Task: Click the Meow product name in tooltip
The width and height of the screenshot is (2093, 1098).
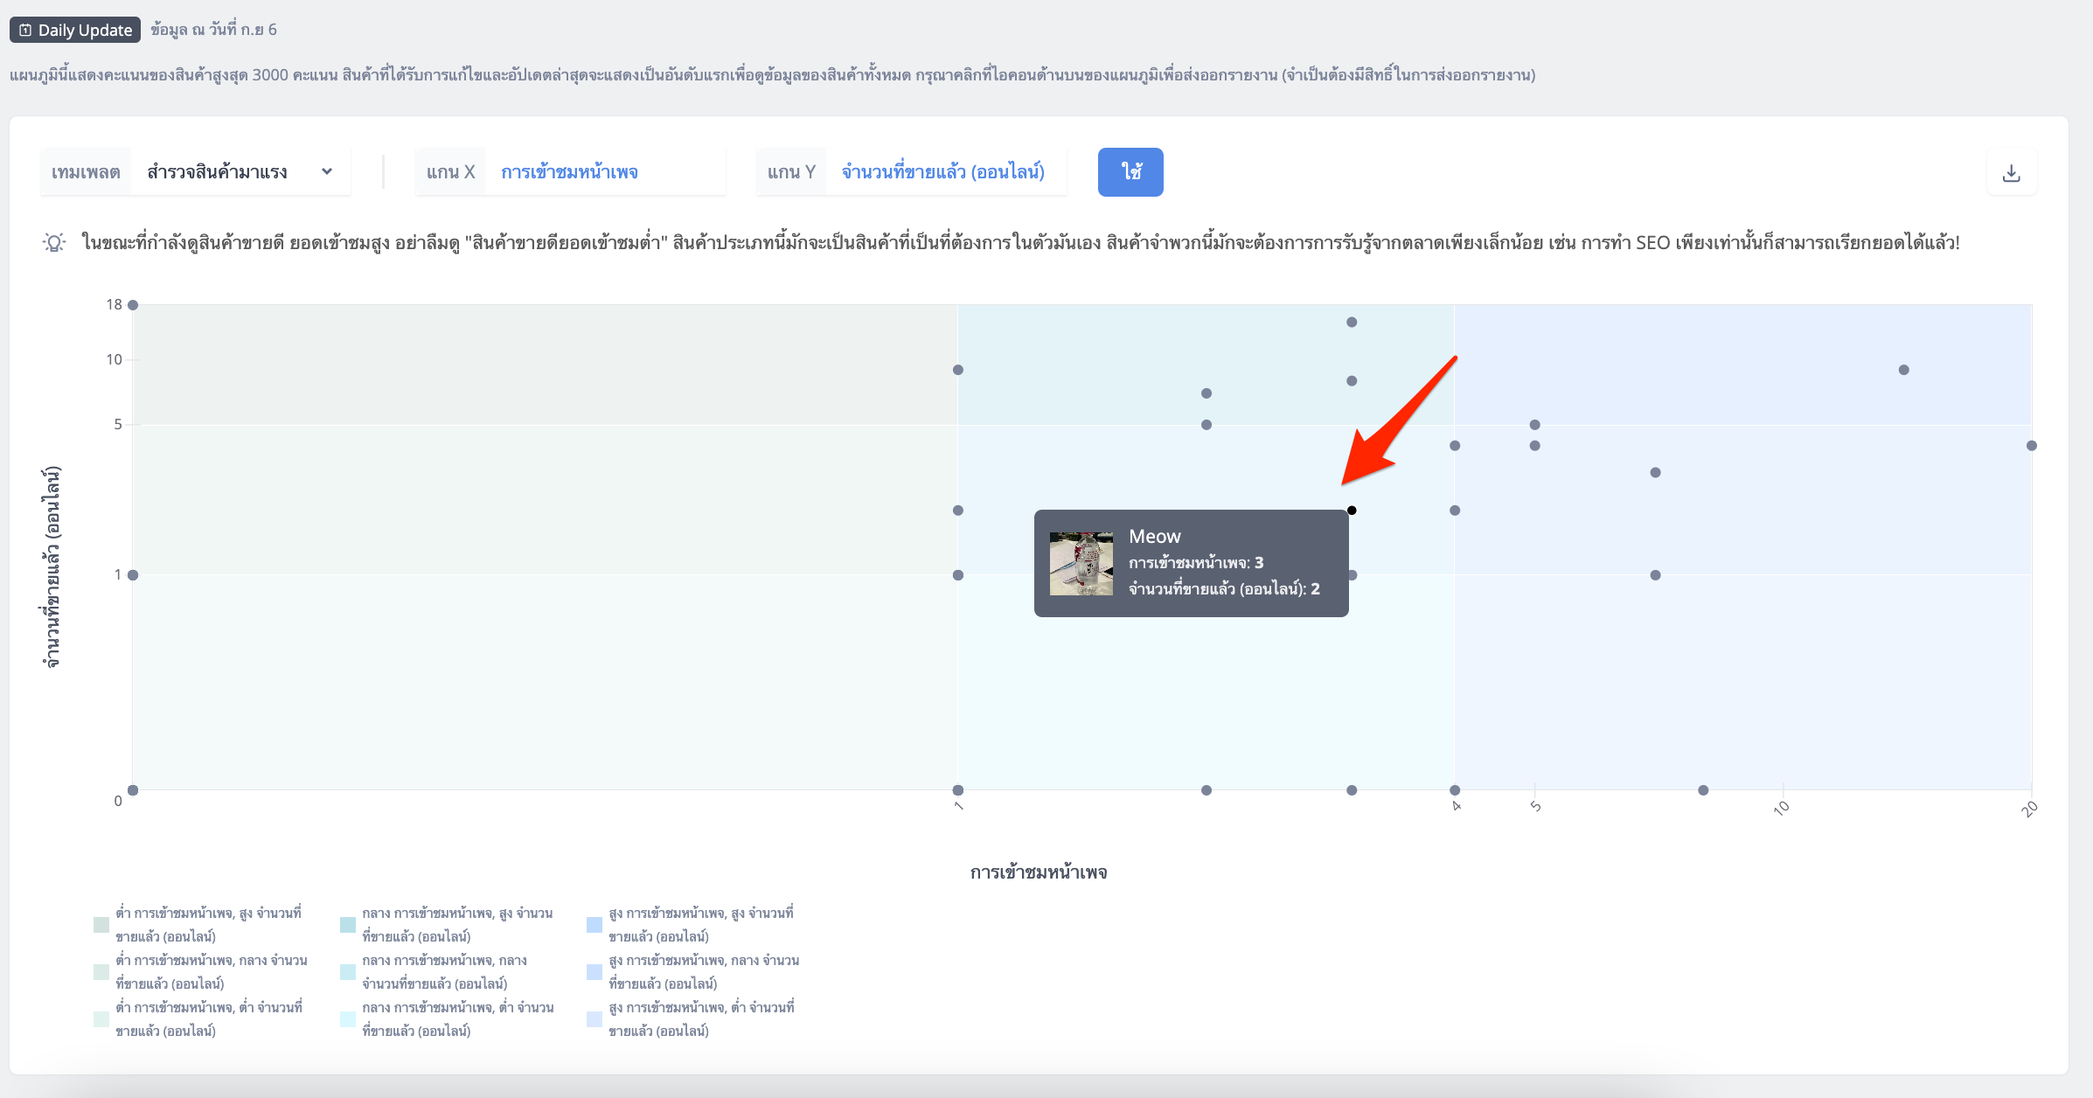Action: click(1154, 536)
